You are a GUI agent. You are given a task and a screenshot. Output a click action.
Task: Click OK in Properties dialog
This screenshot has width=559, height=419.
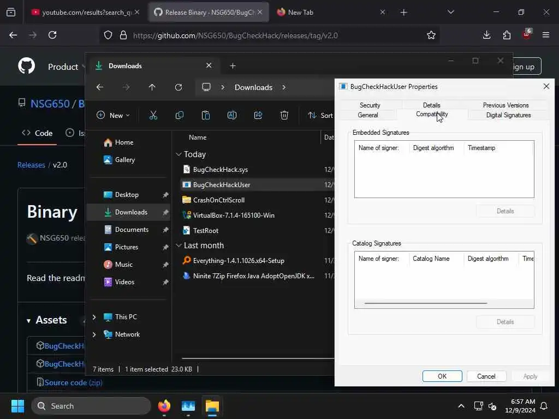click(x=442, y=376)
